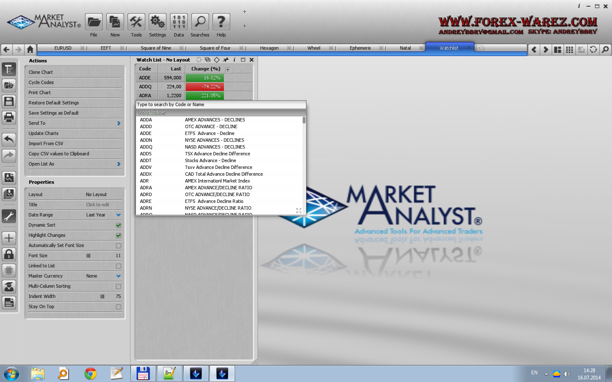Enable Automatically Set Font Size checkbox
The height and width of the screenshot is (382, 612).
(x=119, y=246)
